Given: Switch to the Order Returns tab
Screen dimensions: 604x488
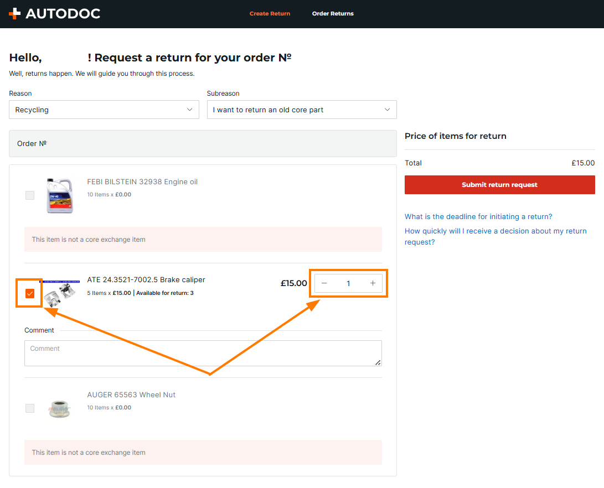Looking at the screenshot, I should (x=333, y=14).
